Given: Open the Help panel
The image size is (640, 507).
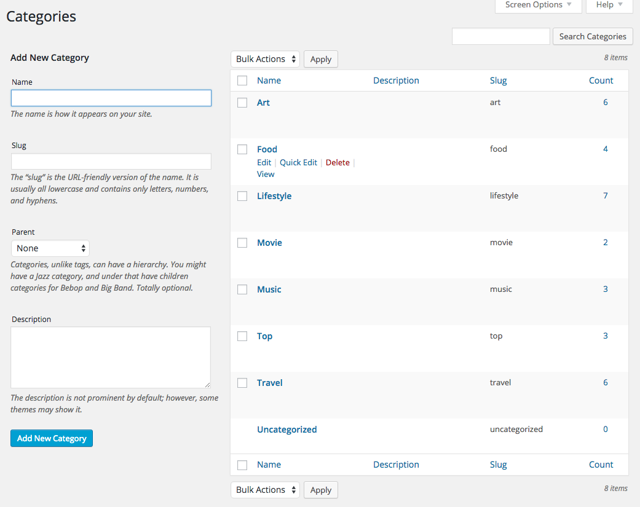Looking at the screenshot, I should [605, 5].
